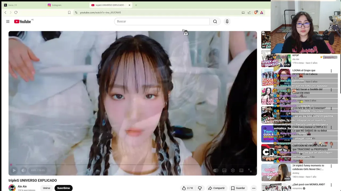Viewport: 341px width, 191px height.
Task: Click '140 k vistas · hace 1 año'
Action: [x=304, y=177]
